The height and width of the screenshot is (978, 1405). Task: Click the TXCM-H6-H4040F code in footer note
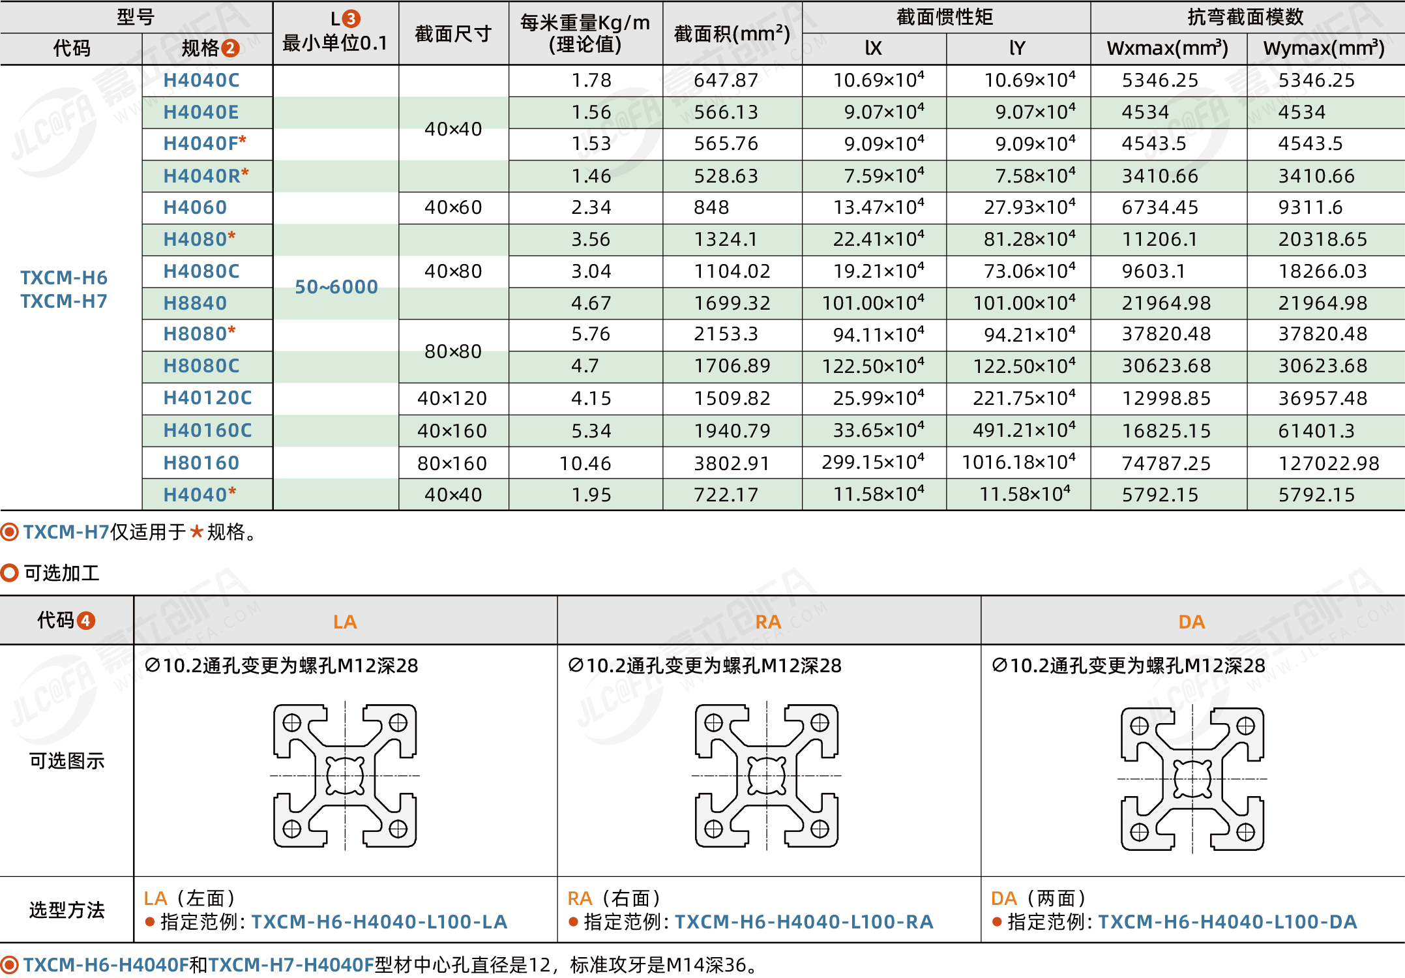[106, 965]
